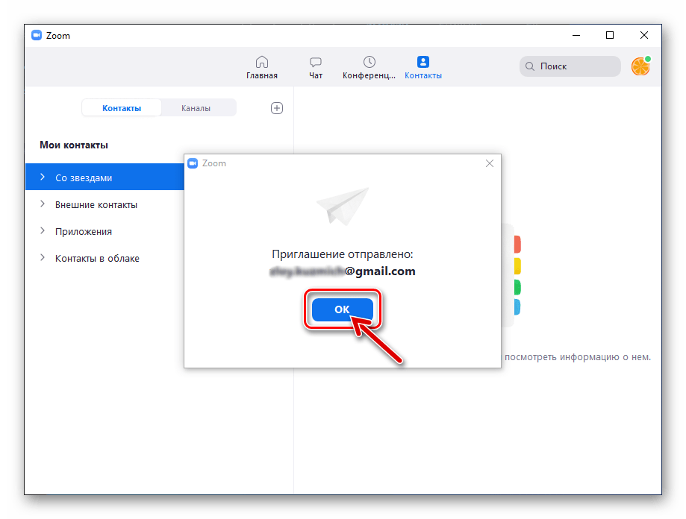The image size is (686, 519).
Task: Open the Home (Главная) tab icon
Action: pos(261,62)
